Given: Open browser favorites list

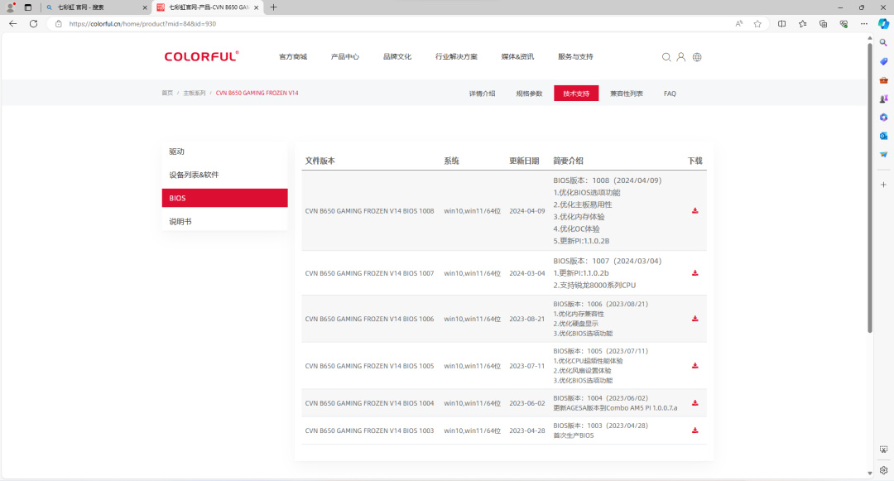Looking at the screenshot, I should [x=803, y=24].
